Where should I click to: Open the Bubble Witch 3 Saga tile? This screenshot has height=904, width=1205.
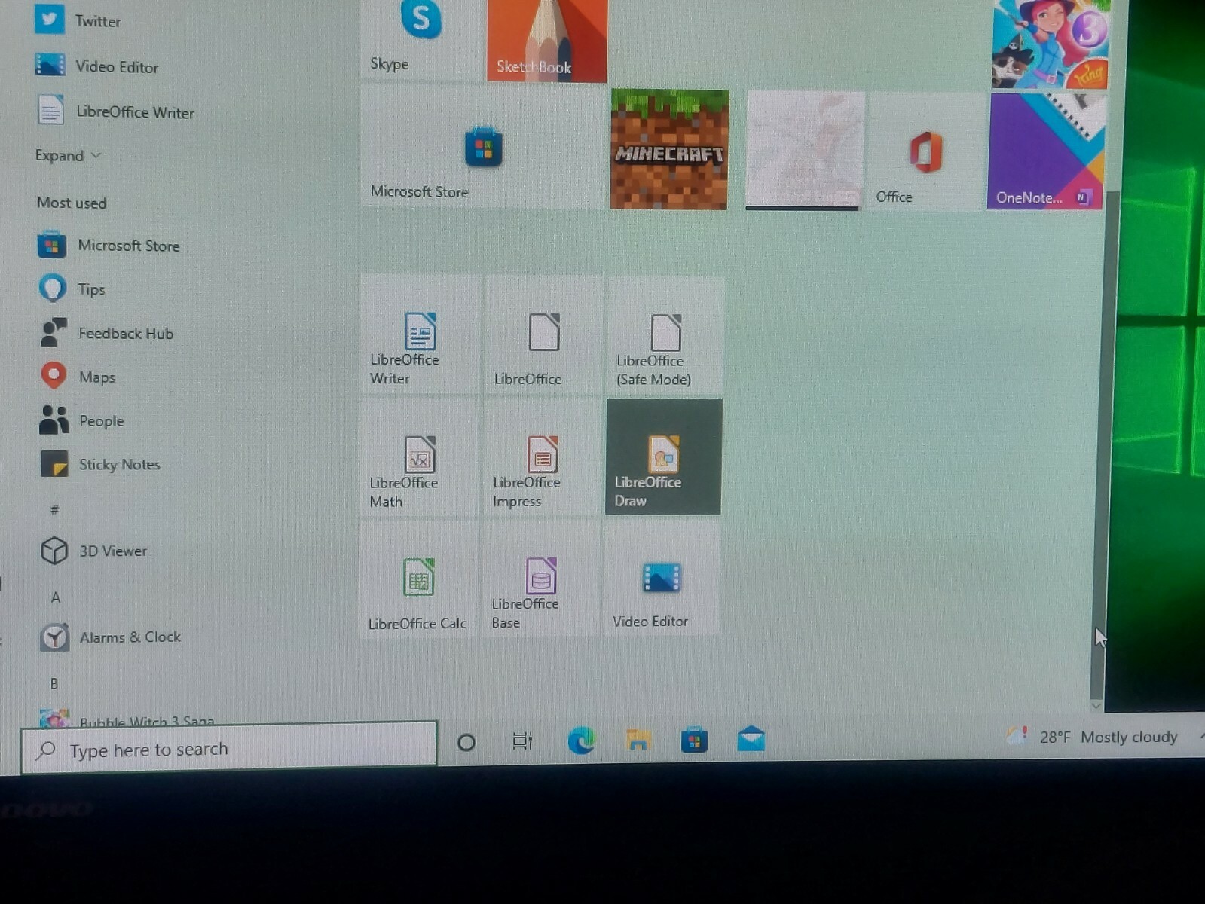1051,44
